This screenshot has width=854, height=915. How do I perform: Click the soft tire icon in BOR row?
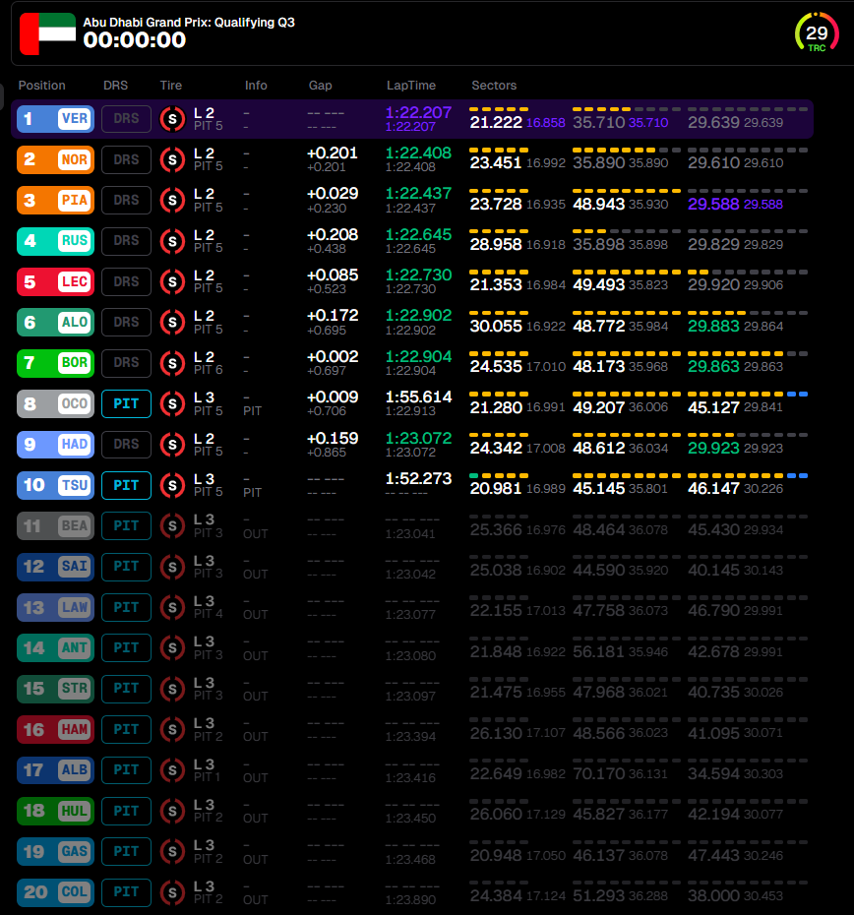pyautogui.click(x=172, y=363)
